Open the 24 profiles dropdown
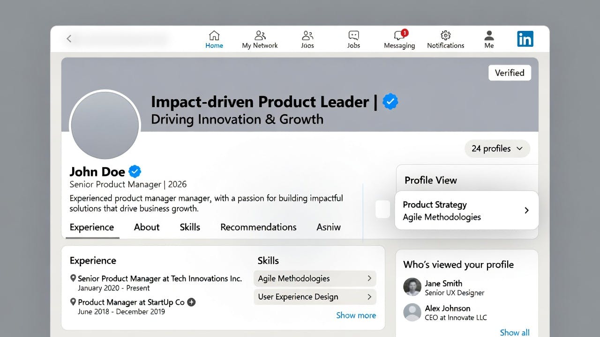Screen dimensions: 600x337 pos(497,148)
